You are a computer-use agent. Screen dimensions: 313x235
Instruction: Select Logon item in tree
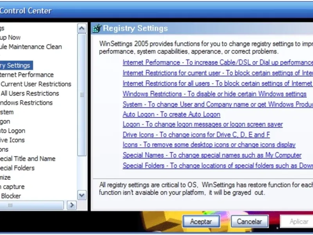tap(5, 121)
